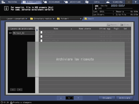139x104 pixels.
Task: Select box11 breadcrumb folder
Action: (x=91, y=19)
